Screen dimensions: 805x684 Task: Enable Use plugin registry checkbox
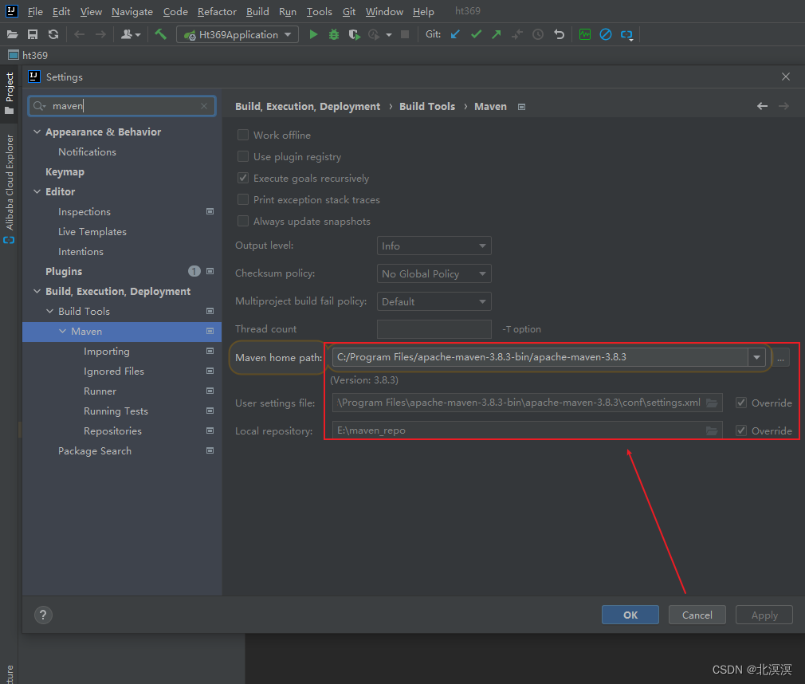[243, 156]
